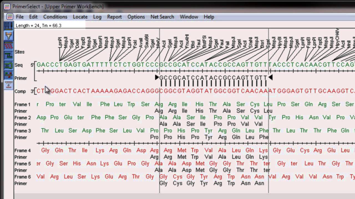Click the SfaNI restriction site label
The width and height of the screenshot is (355, 199).
pos(250,42)
